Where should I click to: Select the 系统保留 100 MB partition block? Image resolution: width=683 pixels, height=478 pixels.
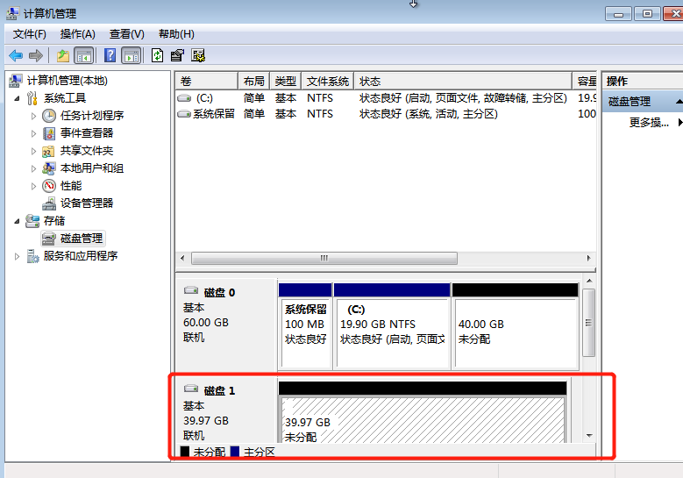pyautogui.click(x=305, y=326)
